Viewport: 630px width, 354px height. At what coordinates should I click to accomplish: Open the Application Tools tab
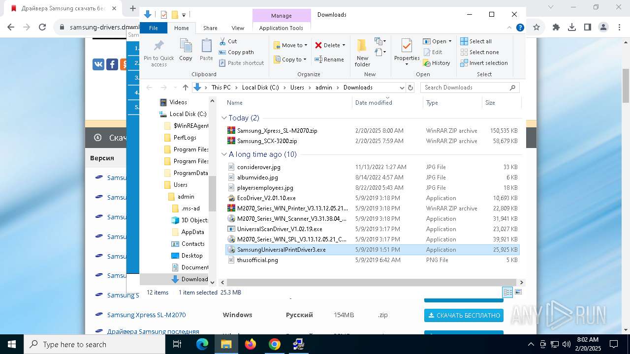281,28
